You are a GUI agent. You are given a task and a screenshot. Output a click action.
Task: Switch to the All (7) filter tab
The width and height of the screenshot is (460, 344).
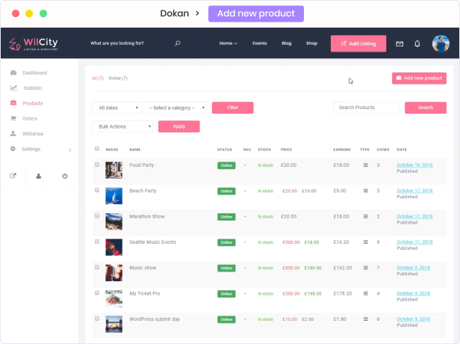coord(98,78)
